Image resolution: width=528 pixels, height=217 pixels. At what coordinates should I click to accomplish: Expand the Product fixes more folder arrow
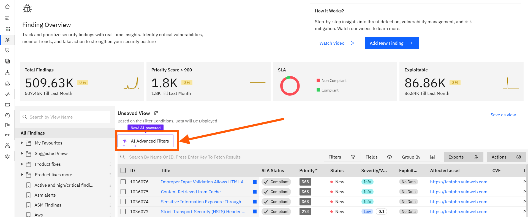coord(22,175)
